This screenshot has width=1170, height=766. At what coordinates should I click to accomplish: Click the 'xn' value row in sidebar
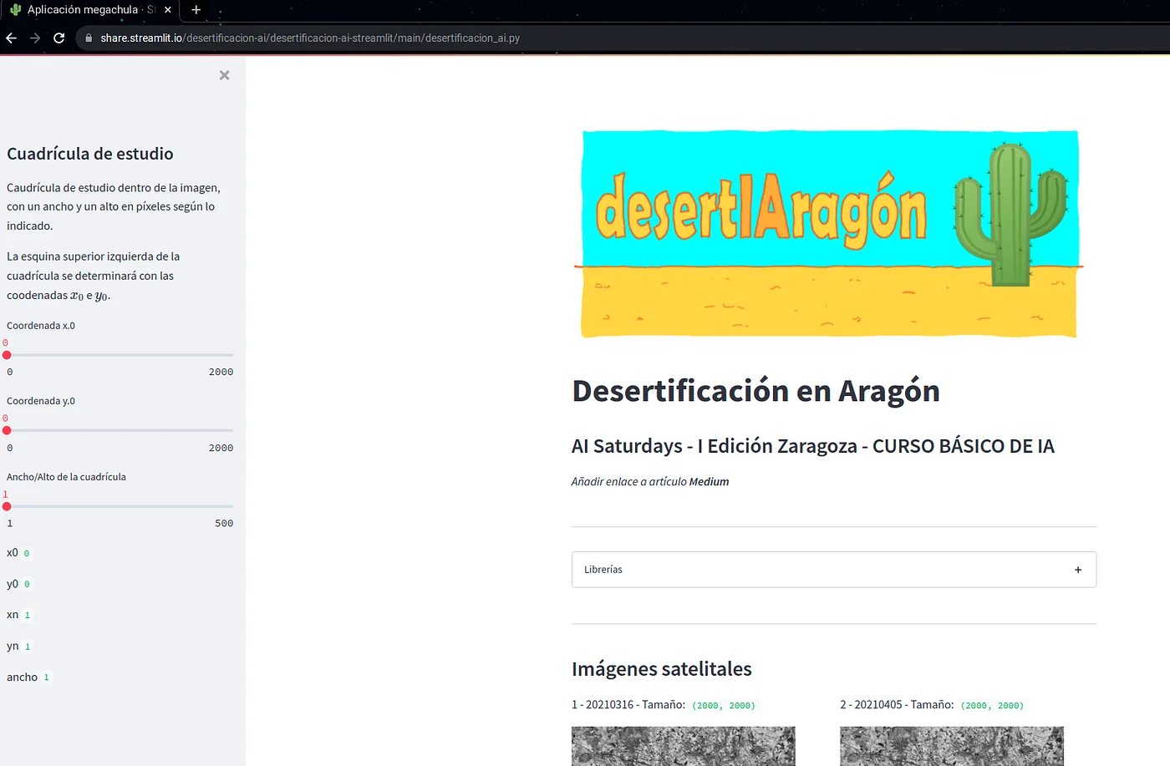tap(18, 615)
